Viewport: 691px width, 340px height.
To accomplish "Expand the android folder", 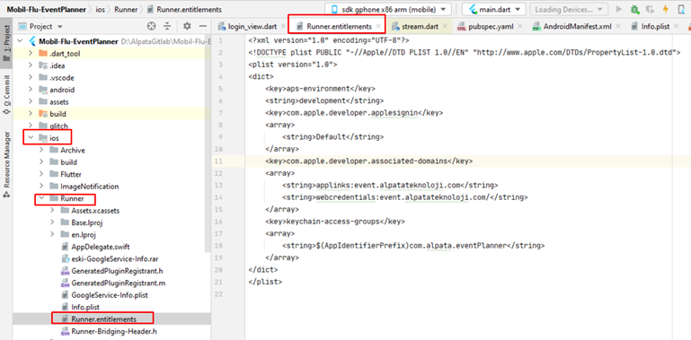I will pyautogui.click(x=31, y=90).
